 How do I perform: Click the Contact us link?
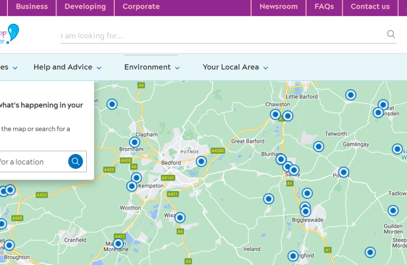370,7
